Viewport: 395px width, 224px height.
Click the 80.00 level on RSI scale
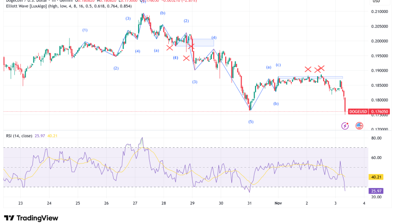(x=376, y=138)
